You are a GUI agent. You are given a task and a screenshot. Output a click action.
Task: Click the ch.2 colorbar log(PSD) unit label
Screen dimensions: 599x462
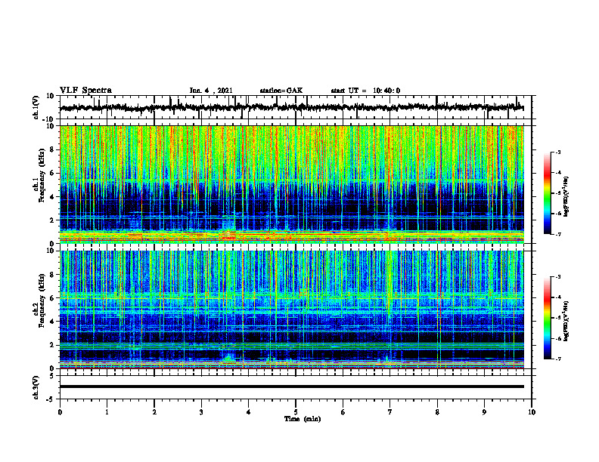pos(566,321)
